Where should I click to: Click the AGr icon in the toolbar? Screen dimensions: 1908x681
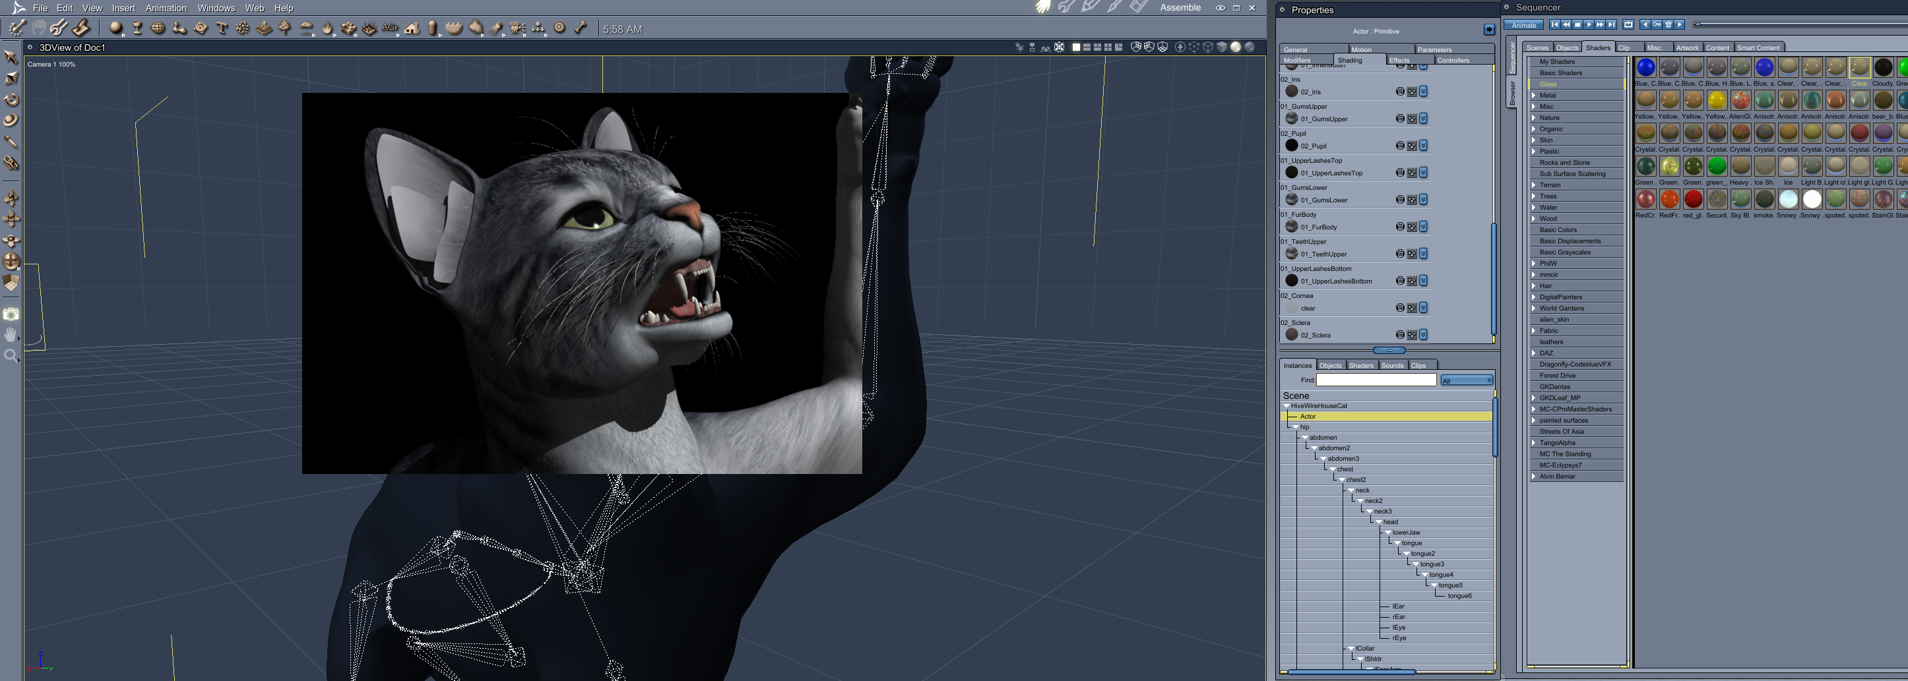tap(391, 28)
